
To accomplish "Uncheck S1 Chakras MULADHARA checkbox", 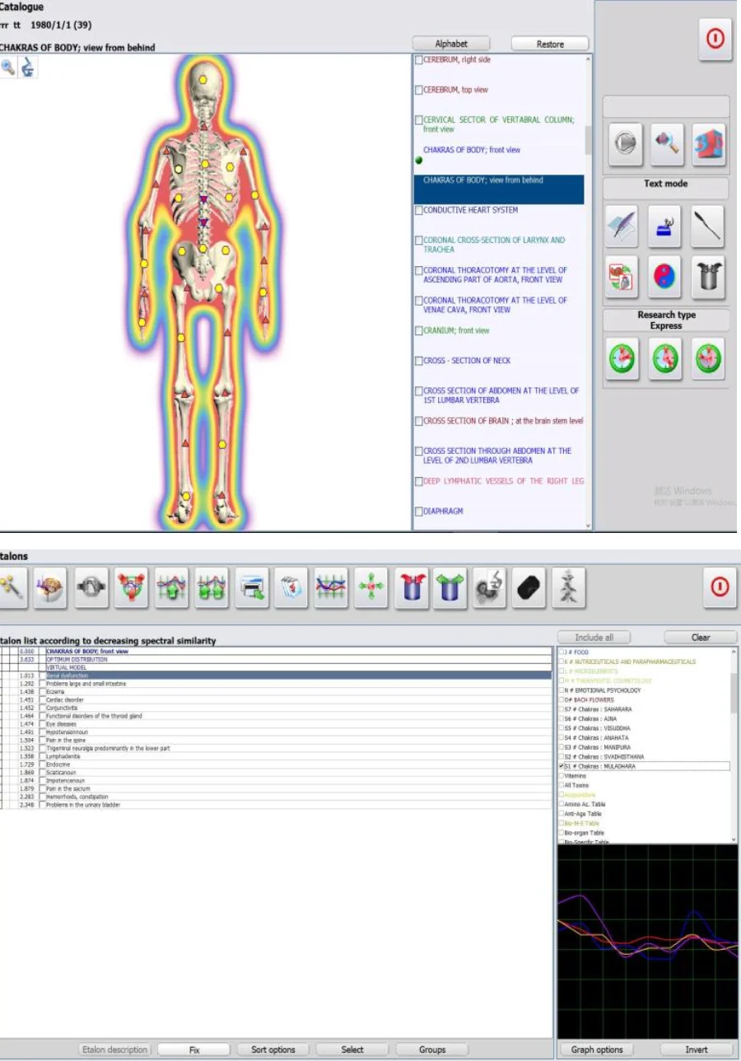I will 562,766.
